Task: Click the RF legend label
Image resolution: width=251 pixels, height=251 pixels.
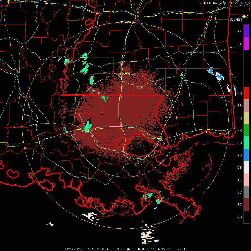Action: click(x=239, y=31)
